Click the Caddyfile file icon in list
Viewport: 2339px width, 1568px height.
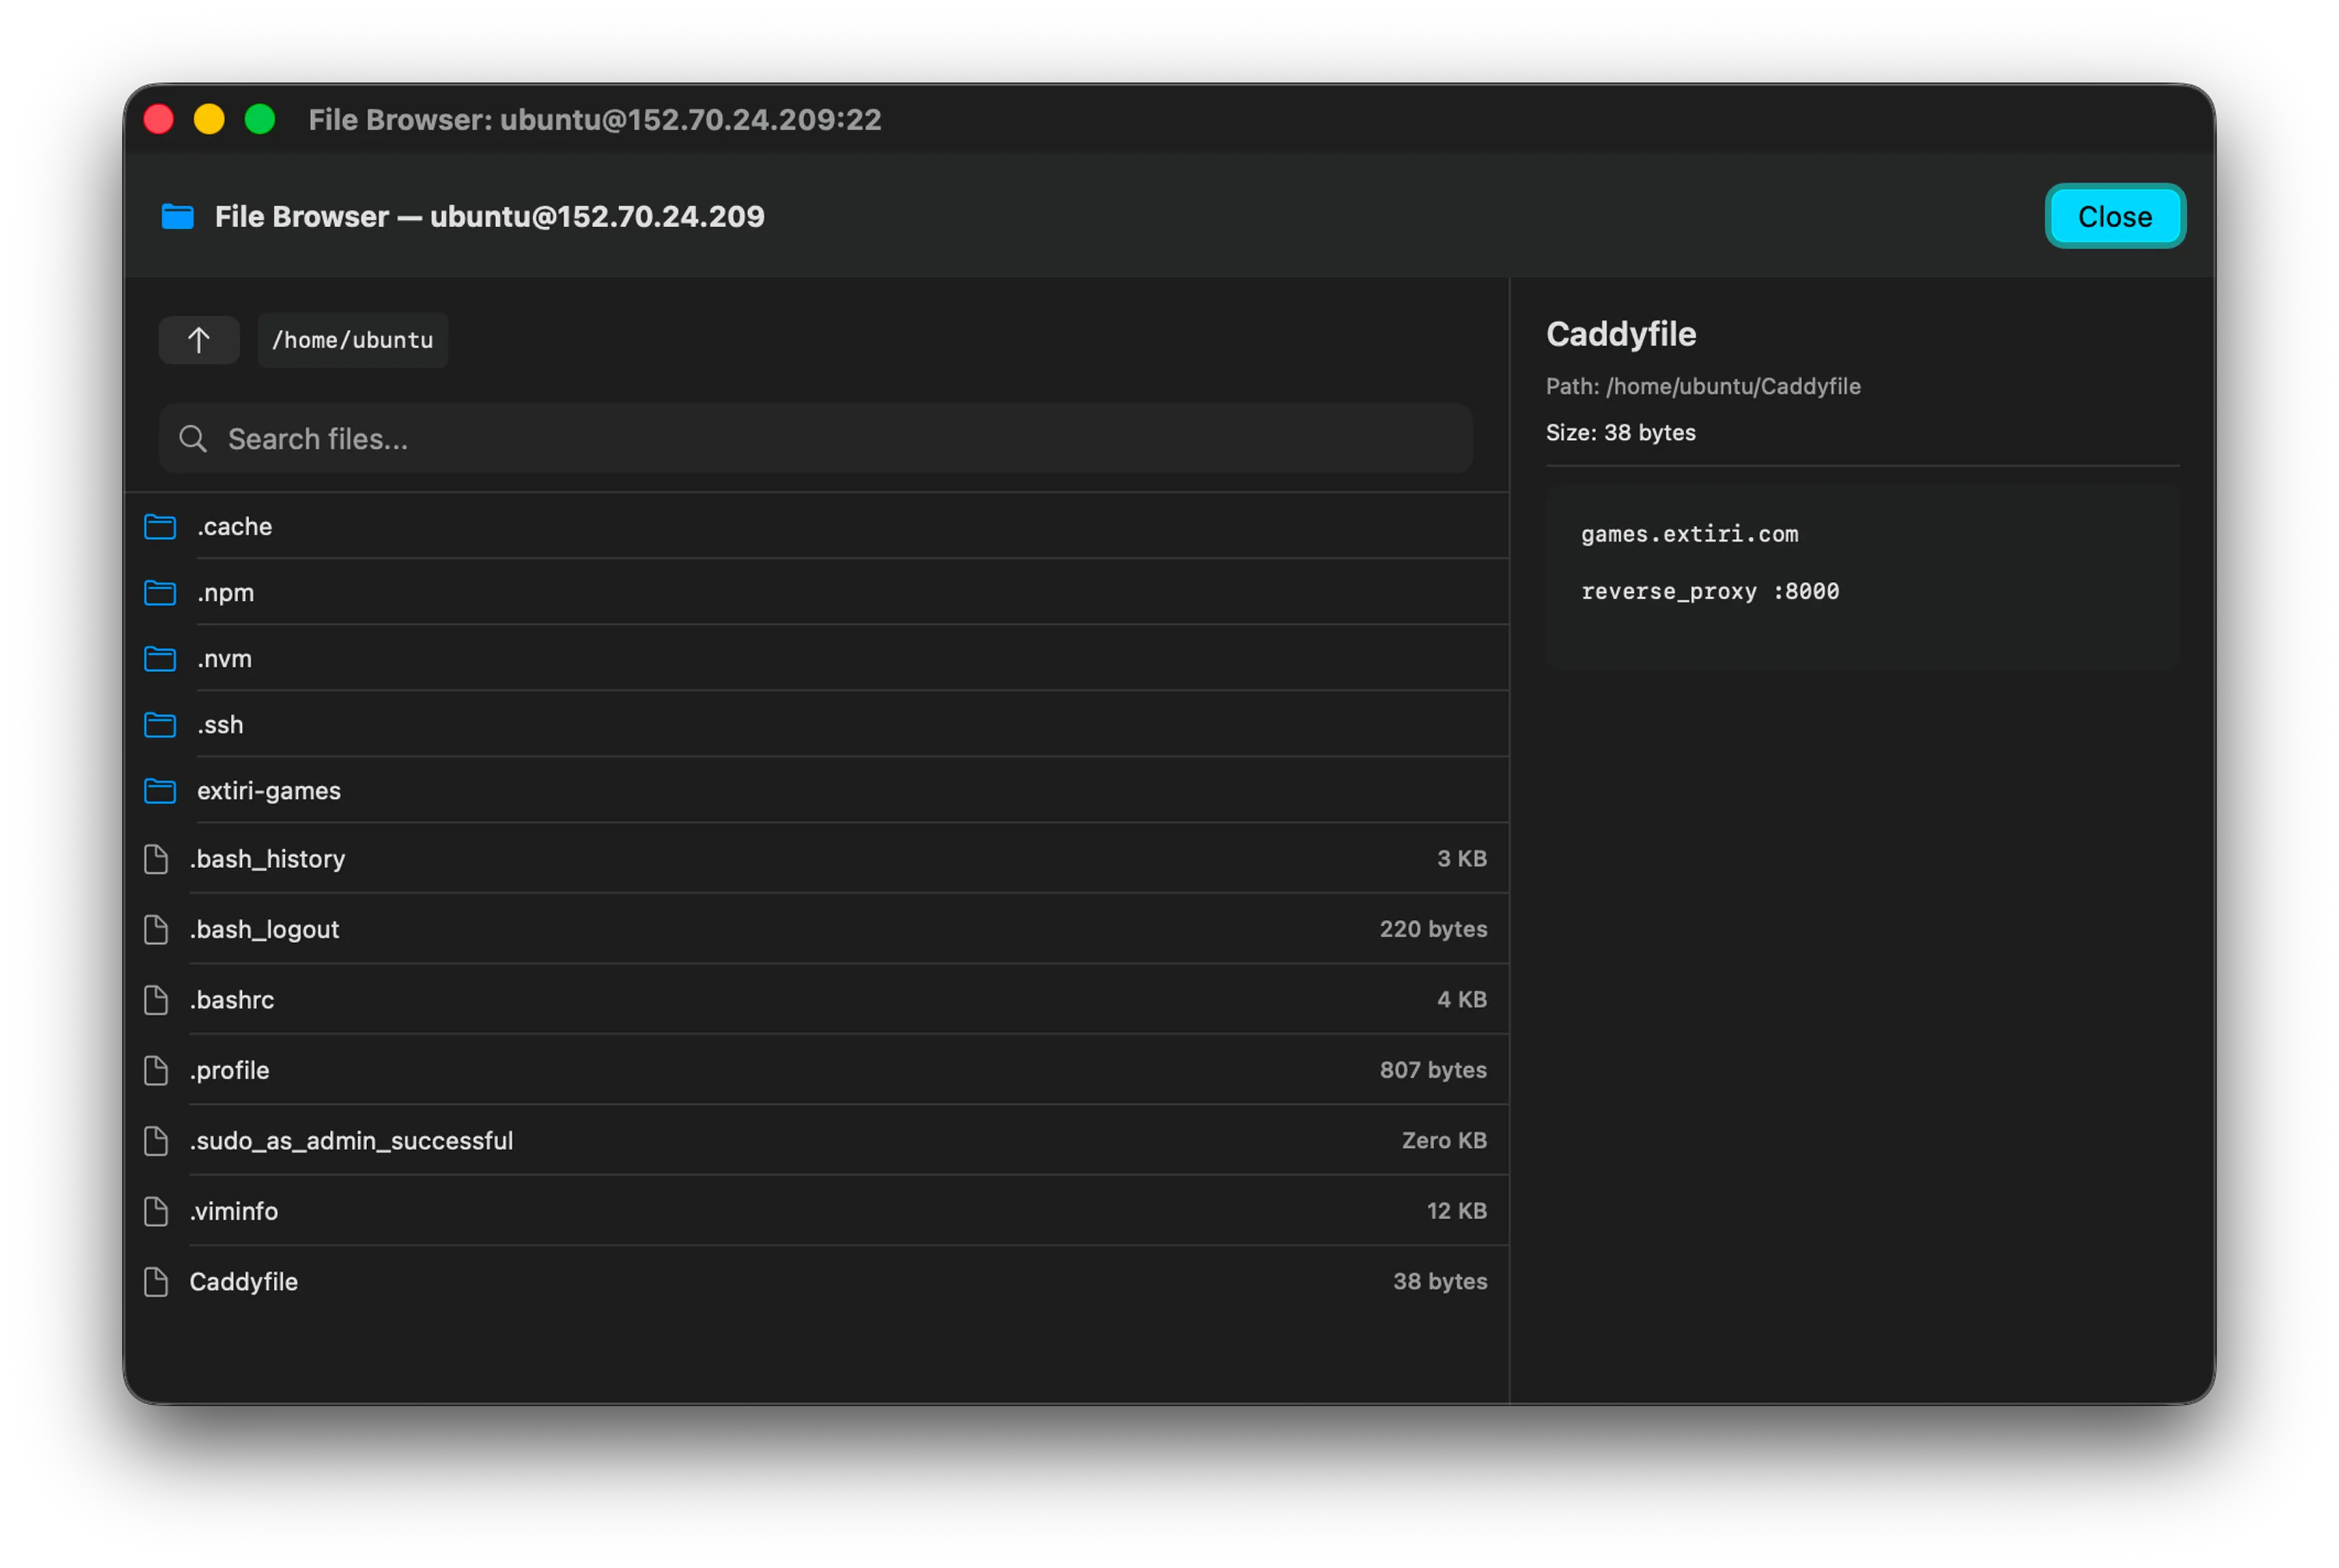click(x=156, y=1282)
